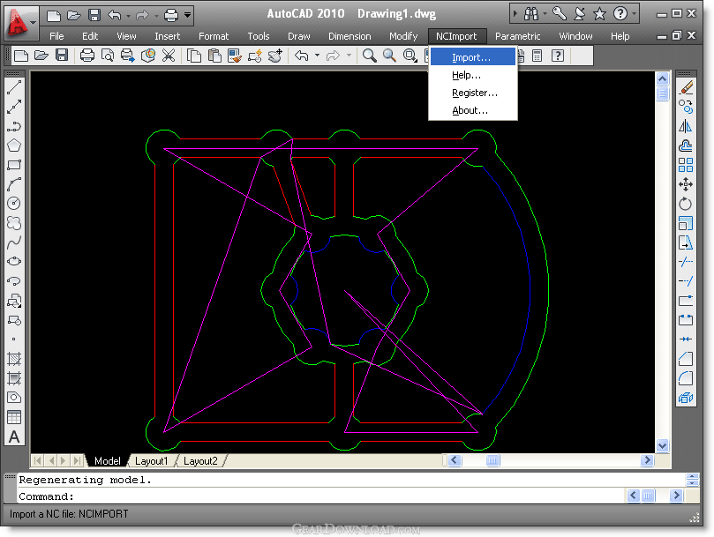Click the Paste clipboard icon

point(214,56)
